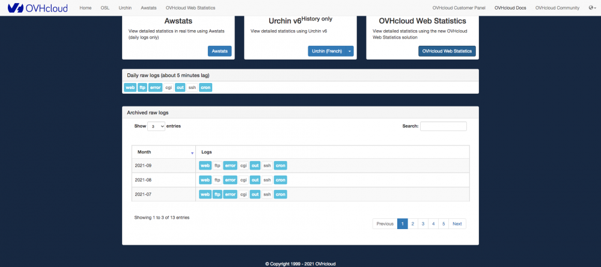
Task: Sort table by Month column arrow
Action: pyautogui.click(x=192, y=153)
